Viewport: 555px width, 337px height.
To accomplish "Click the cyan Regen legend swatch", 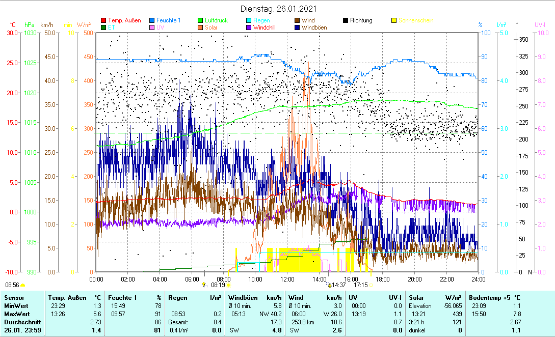I will [x=248, y=20].
